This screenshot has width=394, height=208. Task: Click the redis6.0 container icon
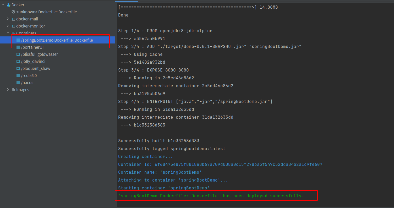pyautogui.click(x=18, y=75)
